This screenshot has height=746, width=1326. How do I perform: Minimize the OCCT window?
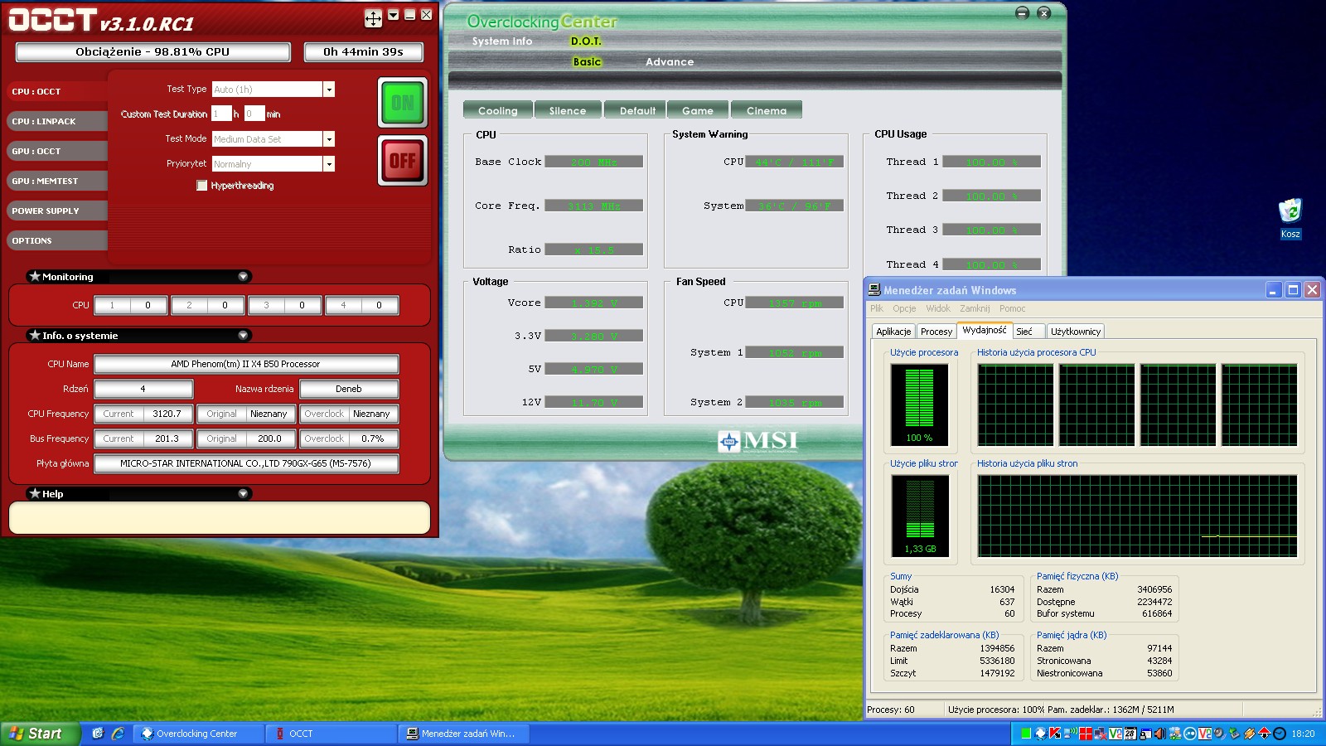(409, 14)
